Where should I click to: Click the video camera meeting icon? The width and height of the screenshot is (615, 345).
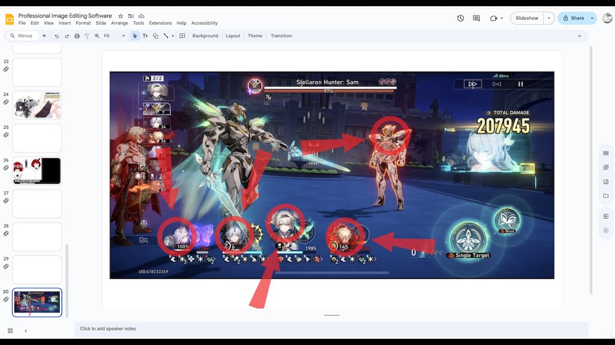pyautogui.click(x=493, y=18)
